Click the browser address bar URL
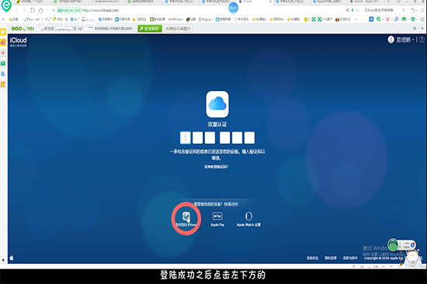The image size is (427, 284). point(101,10)
